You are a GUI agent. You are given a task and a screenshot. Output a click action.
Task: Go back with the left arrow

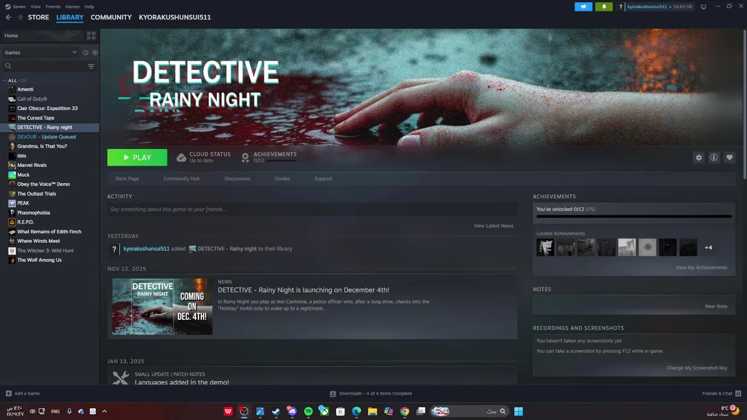click(8, 17)
